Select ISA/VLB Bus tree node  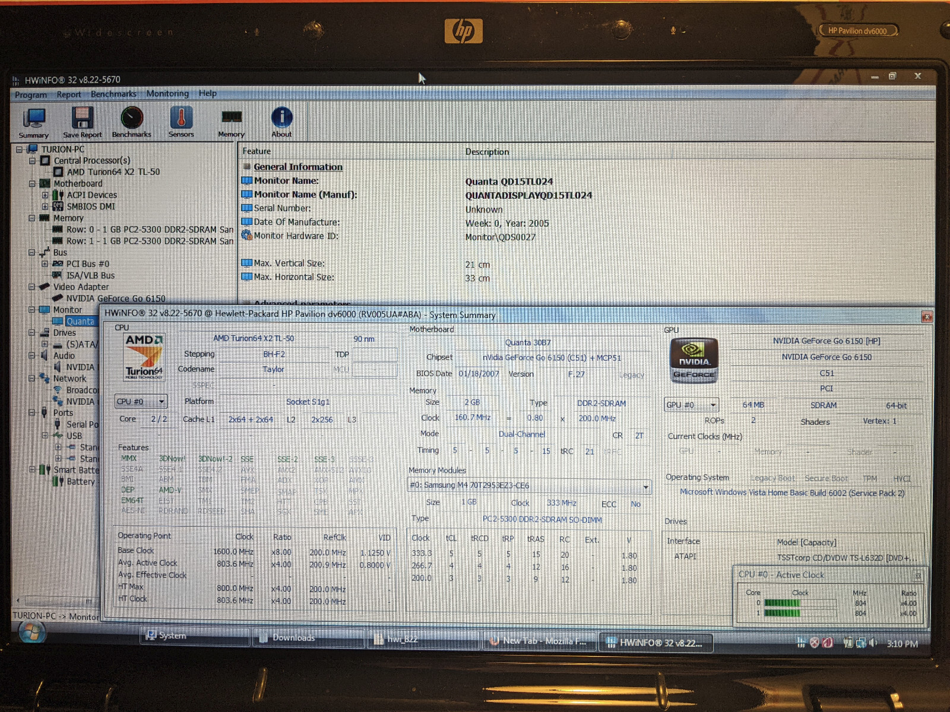90,276
